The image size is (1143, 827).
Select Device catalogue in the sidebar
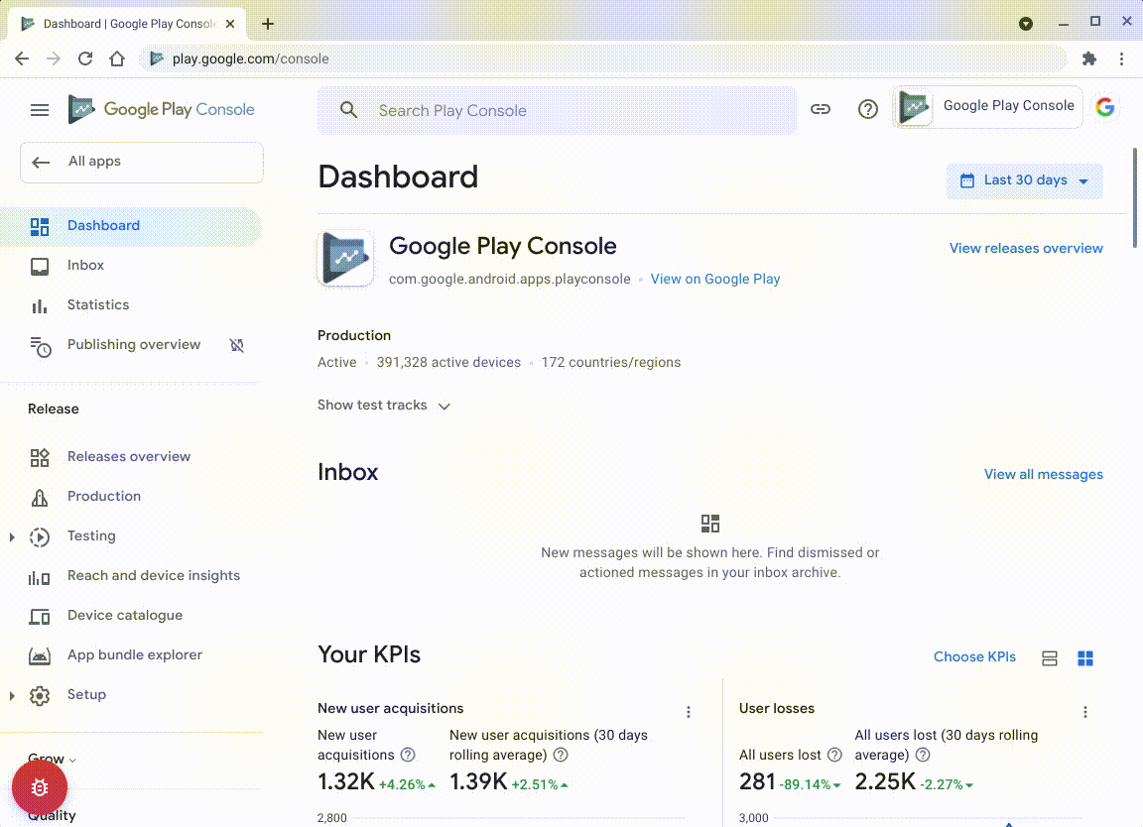point(125,616)
